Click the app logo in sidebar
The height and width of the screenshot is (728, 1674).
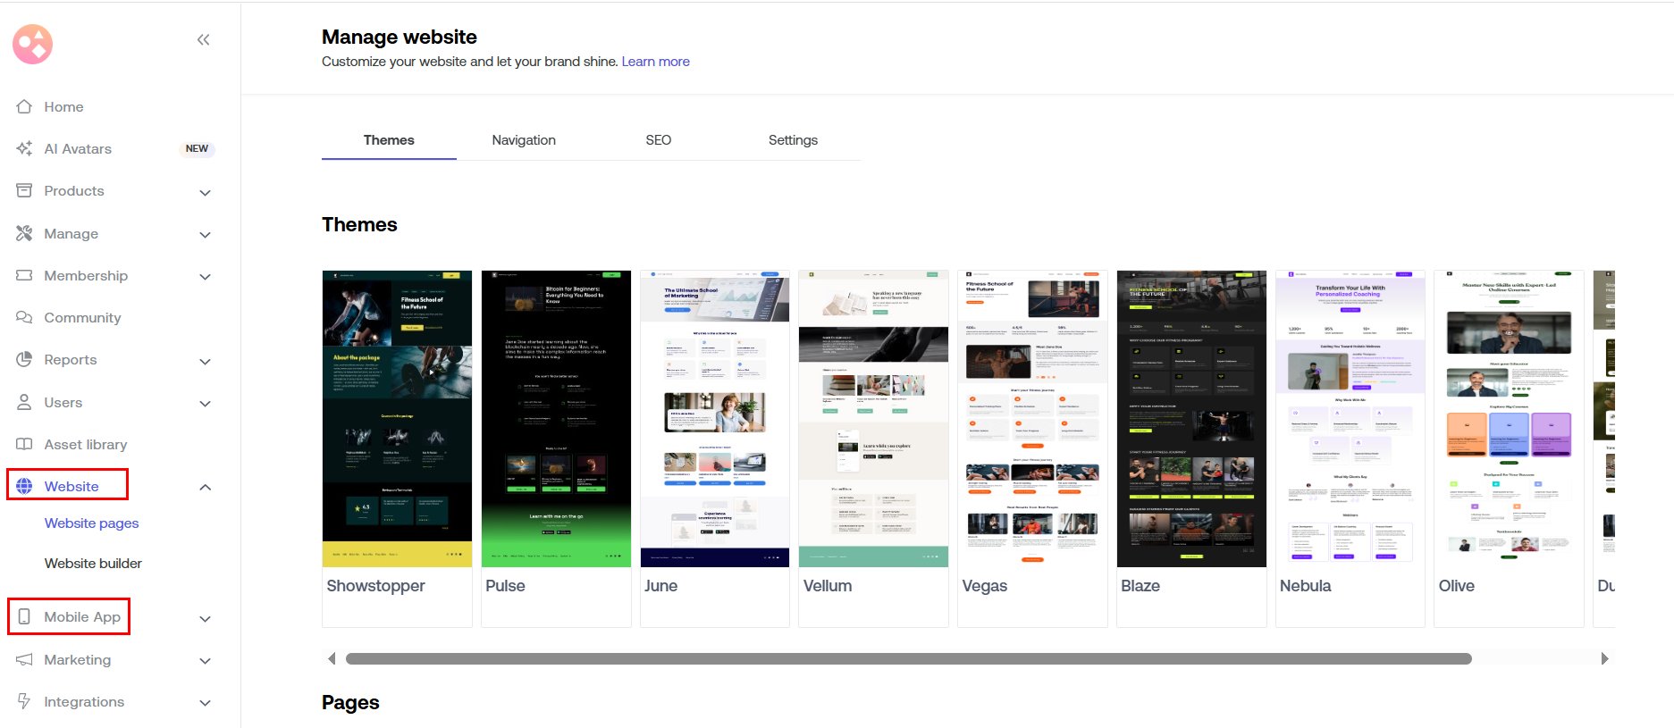[x=33, y=44]
